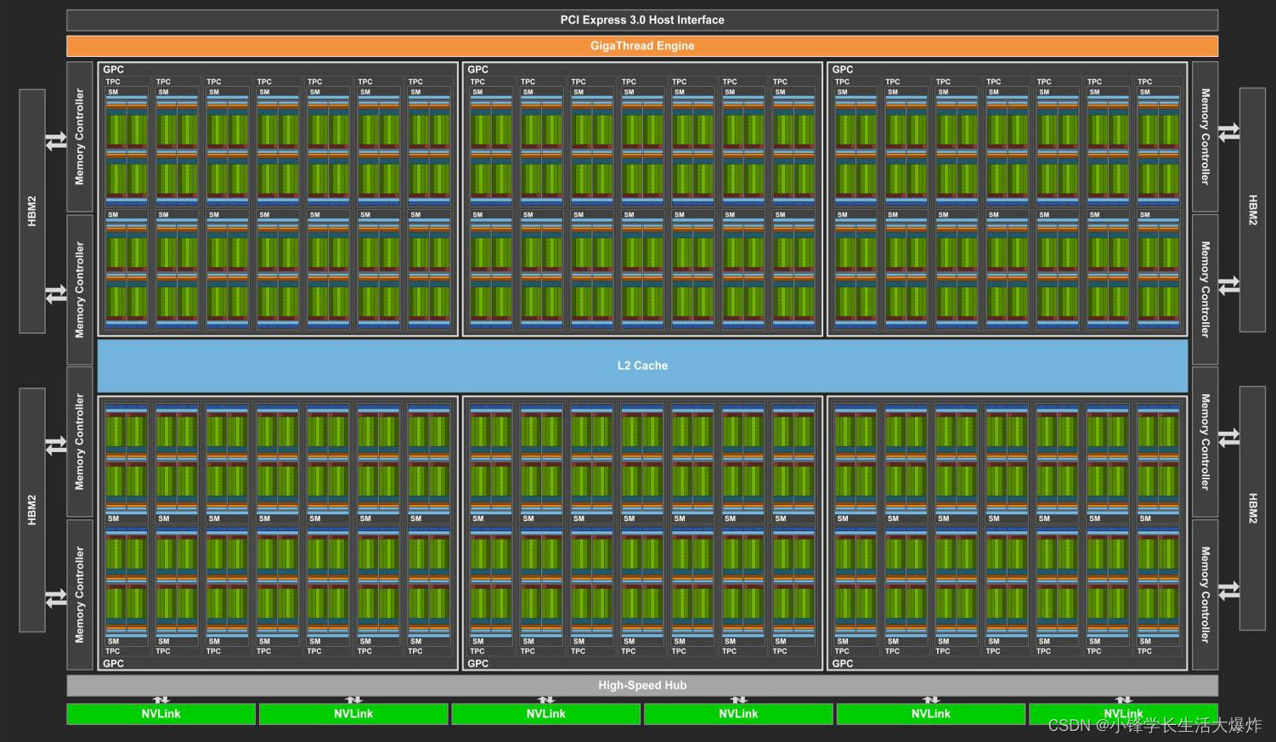Select second Memory Controller on right side
The image size is (1276, 742).
(x=1205, y=290)
